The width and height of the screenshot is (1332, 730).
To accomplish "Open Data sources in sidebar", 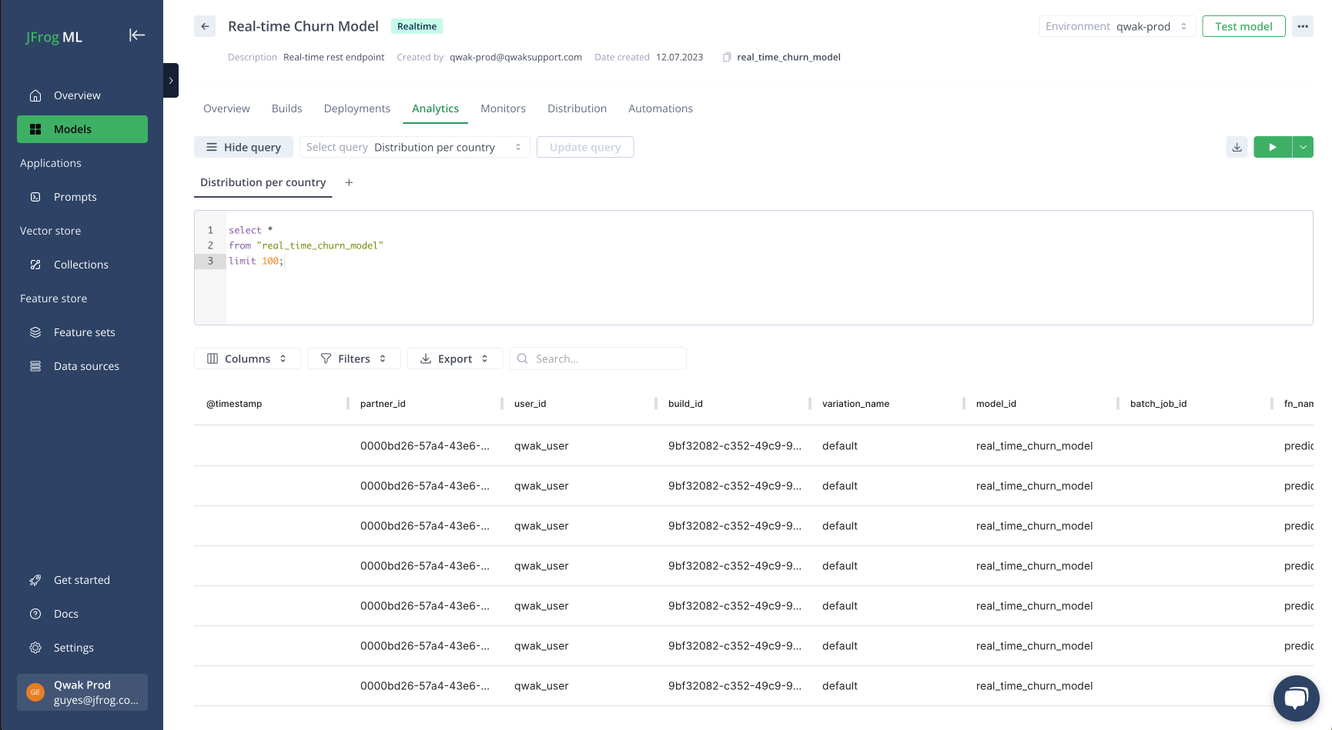I will 82,366.
